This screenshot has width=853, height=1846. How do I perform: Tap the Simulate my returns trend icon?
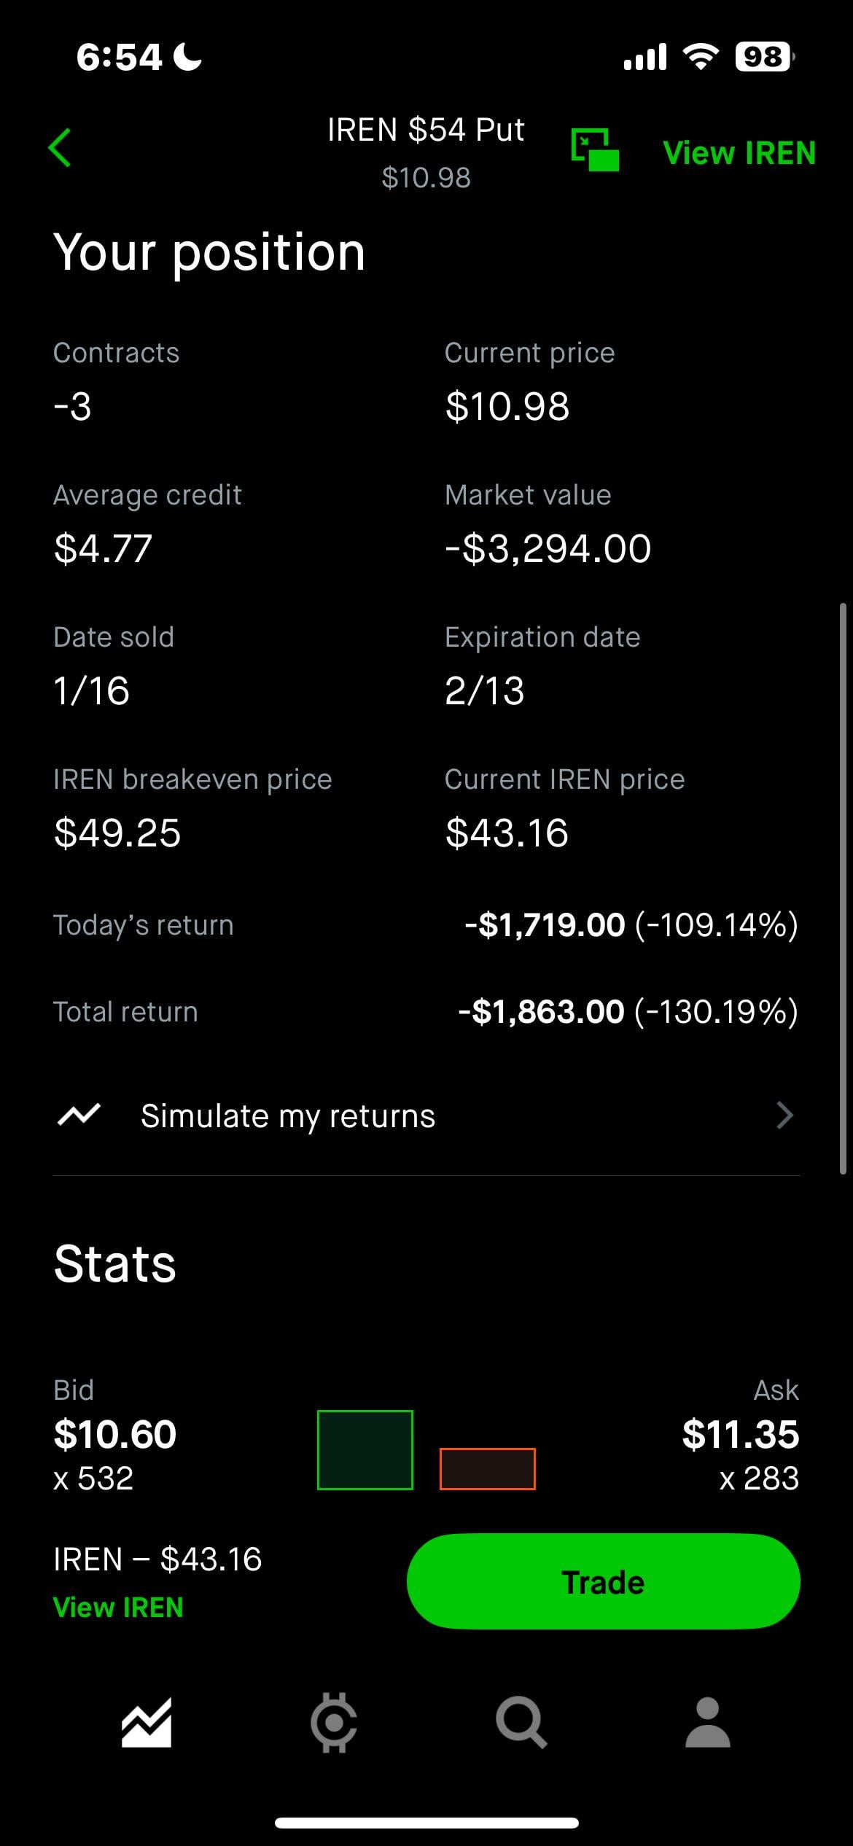click(x=79, y=1115)
